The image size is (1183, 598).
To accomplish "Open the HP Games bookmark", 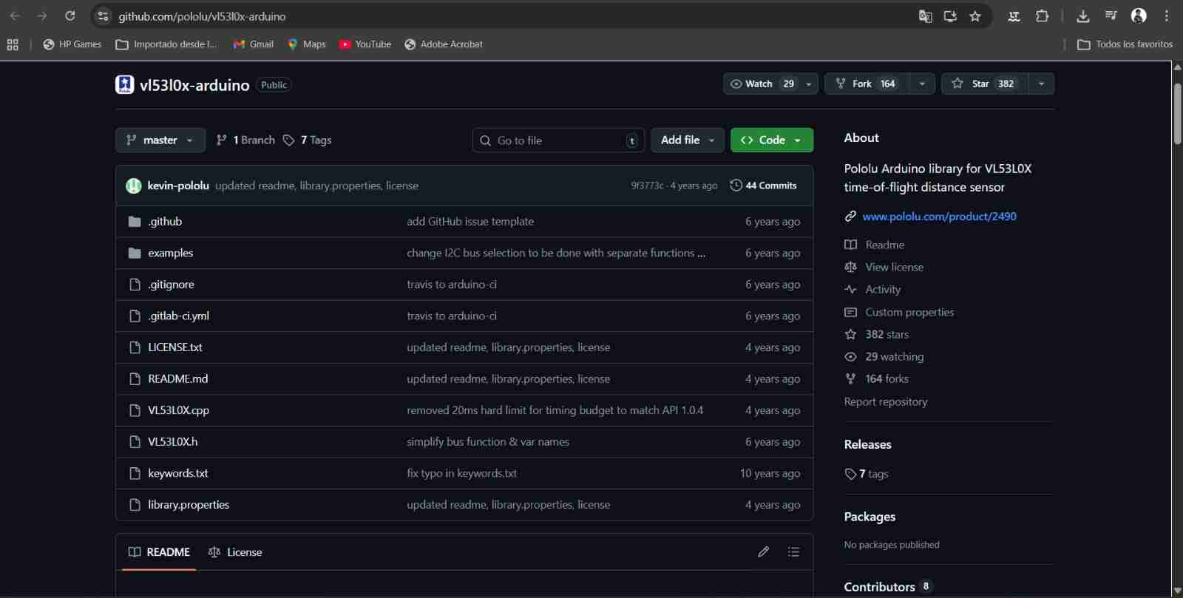I will (x=72, y=44).
